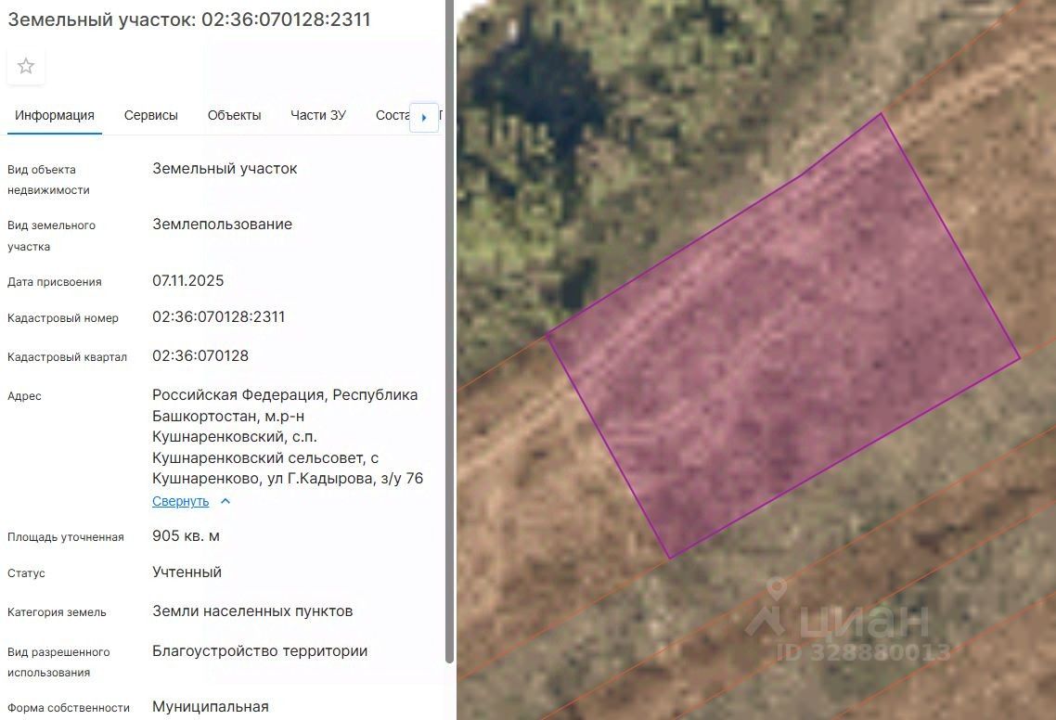Open the partially hidden Состав tab
This screenshot has height=720, width=1056.
coord(392,115)
